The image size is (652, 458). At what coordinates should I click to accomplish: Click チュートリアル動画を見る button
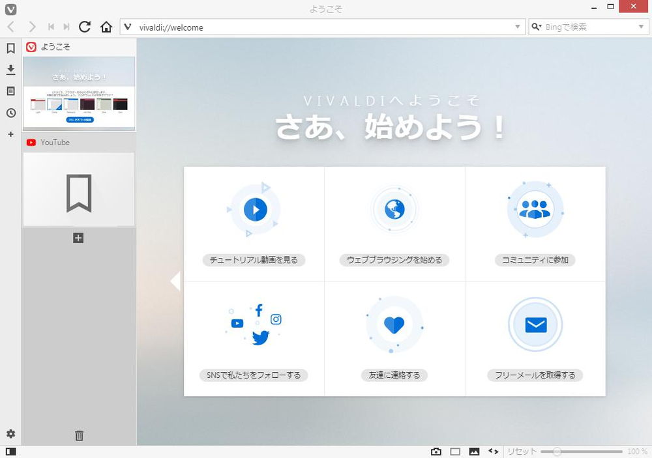pyautogui.click(x=254, y=260)
